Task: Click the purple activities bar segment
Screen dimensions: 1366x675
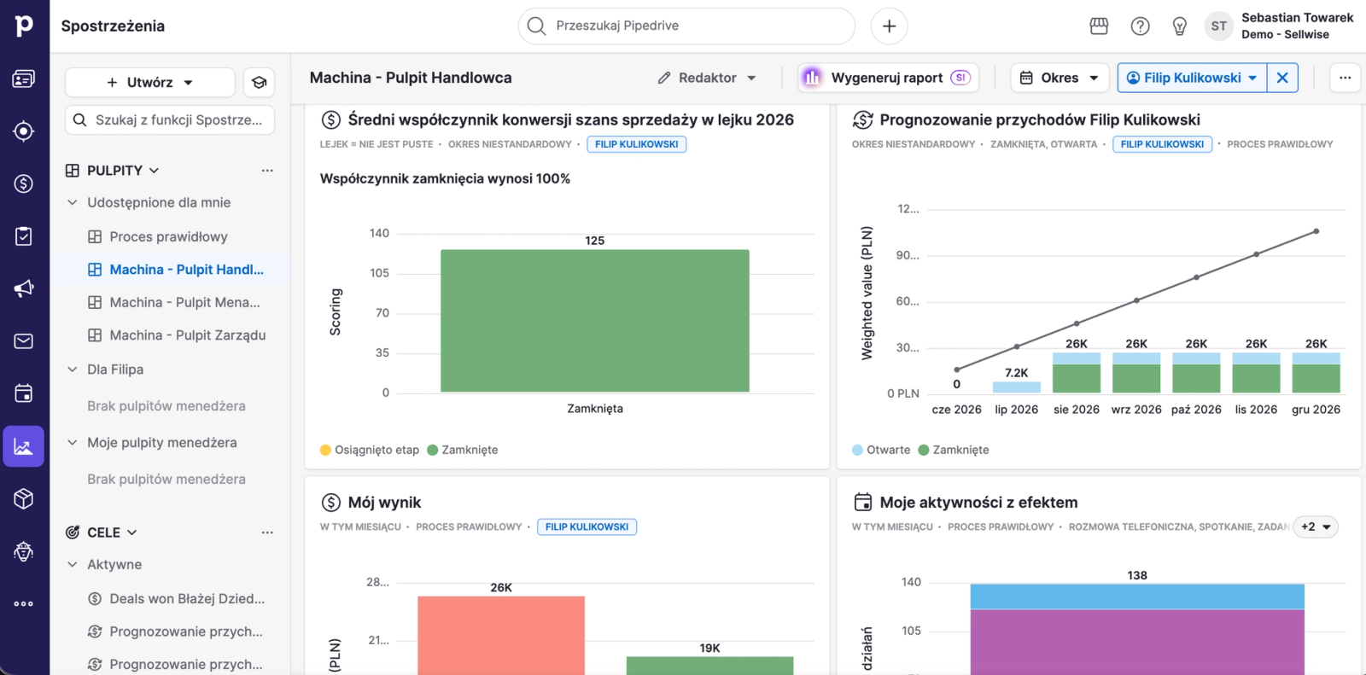Action: pyautogui.click(x=1137, y=642)
